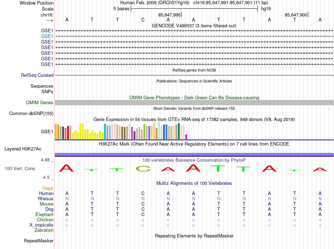Open Repeating Elements by RepeatMasker title
The image size is (334, 249).
[194, 236]
